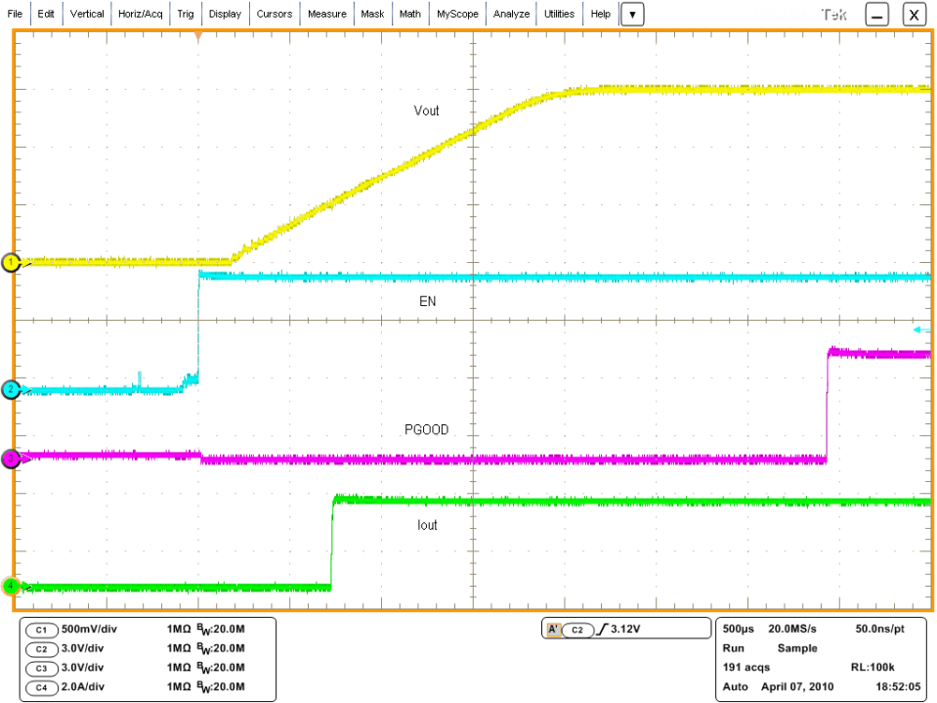Open the Cursors controls
The width and height of the screenshot is (937, 703).
tap(275, 14)
